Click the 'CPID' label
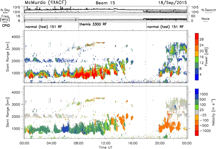216x149 pixels. click(x=6, y=26)
